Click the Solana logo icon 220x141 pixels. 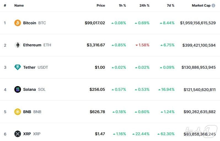pyautogui.click(x=18, y=89)
